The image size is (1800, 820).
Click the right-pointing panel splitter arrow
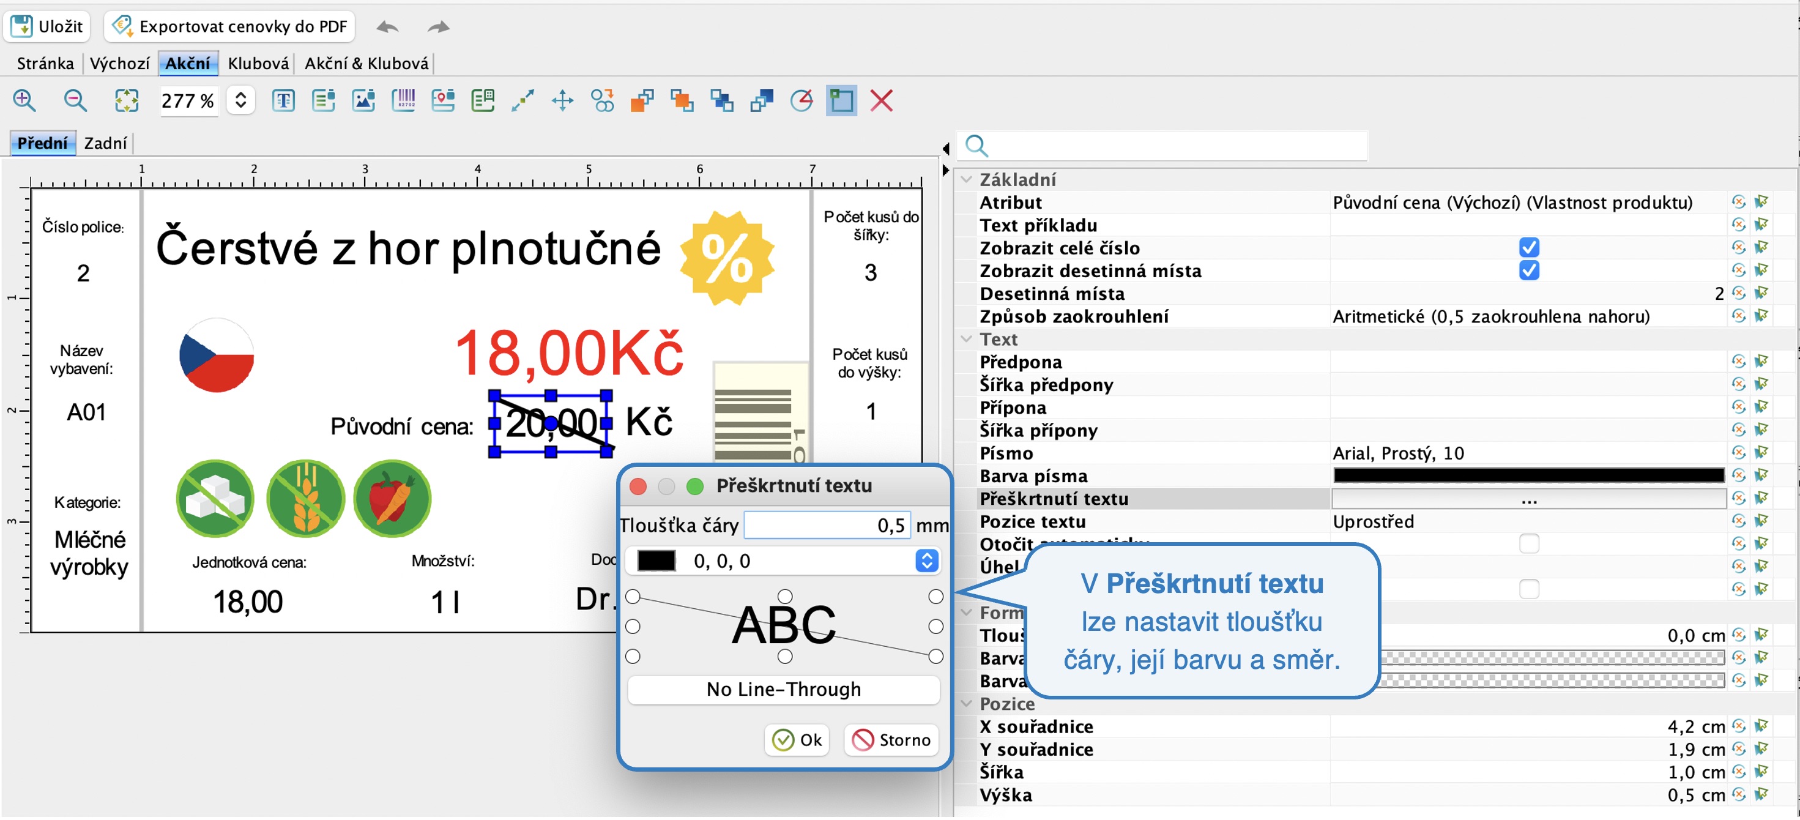945,170
